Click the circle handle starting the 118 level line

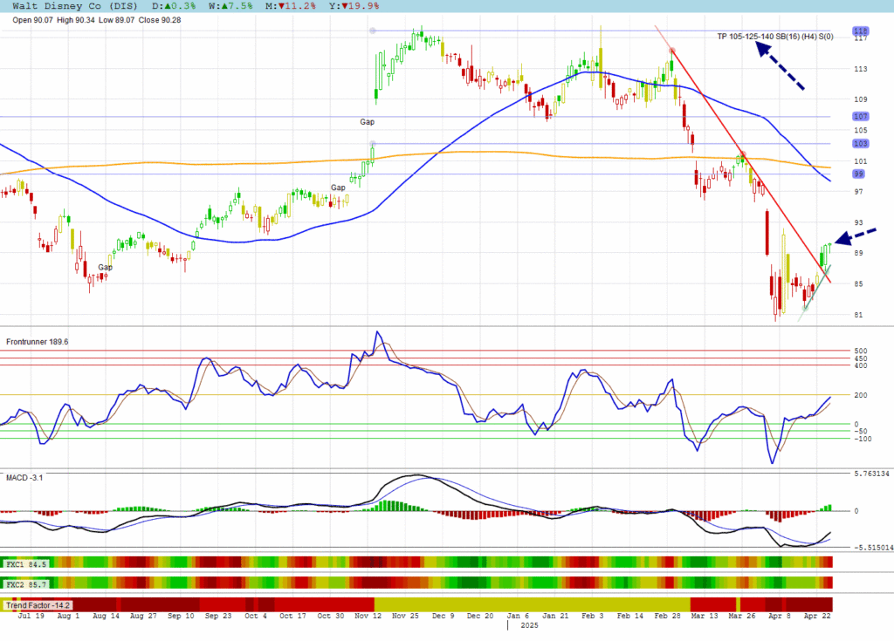coord(372,31)
